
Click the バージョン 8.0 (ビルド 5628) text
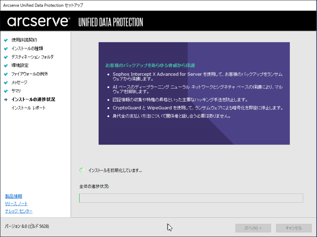click(27, 226)
